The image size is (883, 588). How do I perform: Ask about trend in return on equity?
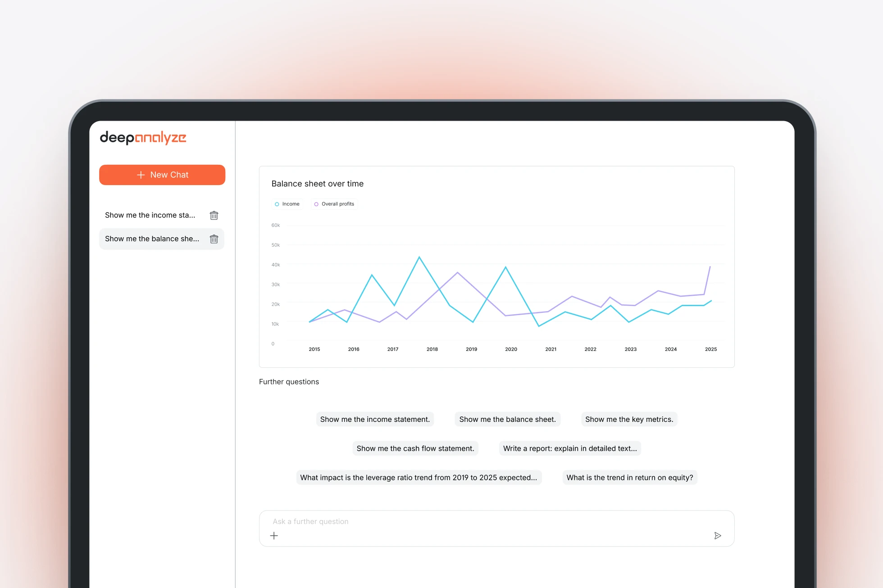(x=630, y=478)
